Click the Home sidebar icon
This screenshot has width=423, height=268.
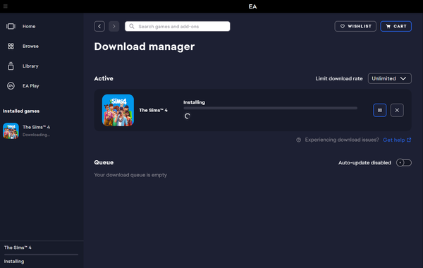tap(11, 26)
